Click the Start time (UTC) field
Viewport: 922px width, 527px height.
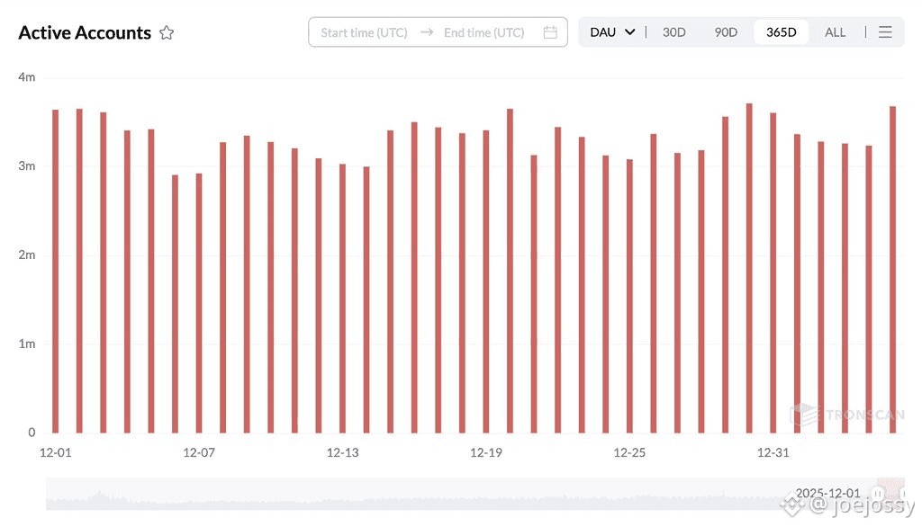[364, 32]
